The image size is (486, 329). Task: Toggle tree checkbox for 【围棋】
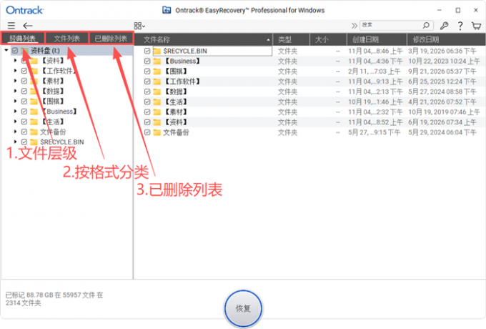[24, 102]
